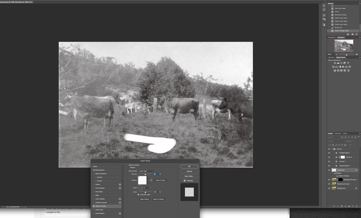Confirm Layer Style with OK button
The width and height of the screenshot is (361, 218).
click(x=189, y=166)
